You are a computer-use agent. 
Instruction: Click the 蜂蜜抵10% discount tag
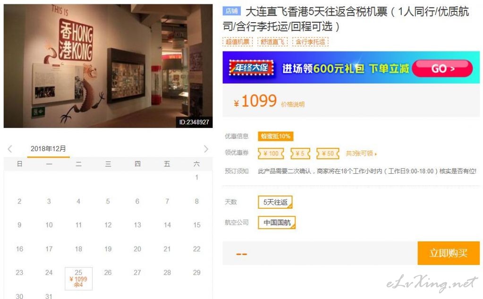[275, 136]
